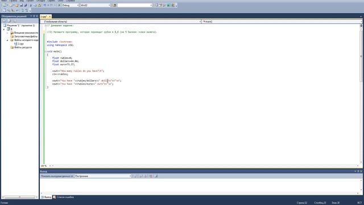Clear all output with the red icon
The width and height of the screenshot is (364, 205).
tap(151, 176)
